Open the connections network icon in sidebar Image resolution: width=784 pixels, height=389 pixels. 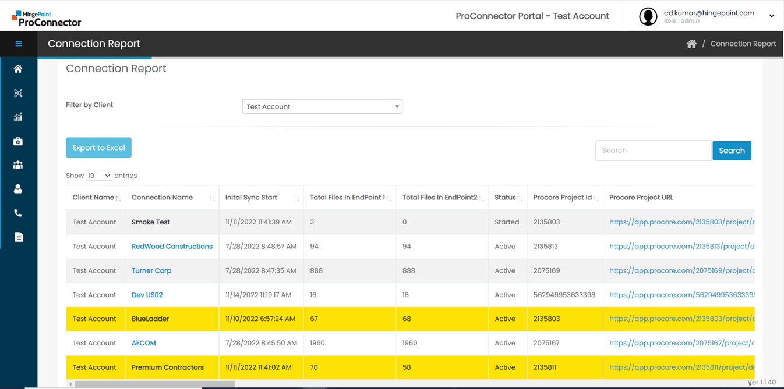click(x=18, y=93)
